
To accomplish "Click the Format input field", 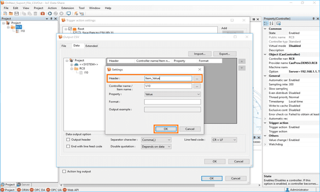I will 172,102.
